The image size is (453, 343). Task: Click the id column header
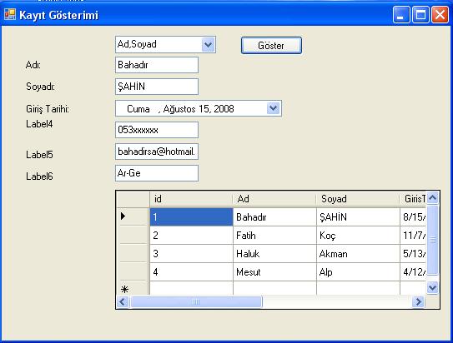coord(191,199)
